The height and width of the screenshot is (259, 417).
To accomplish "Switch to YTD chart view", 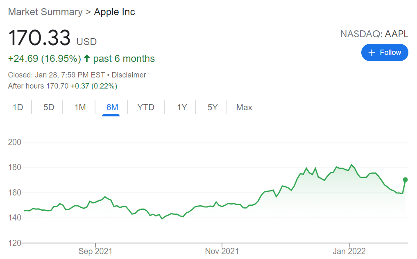I will click(146, 107).
